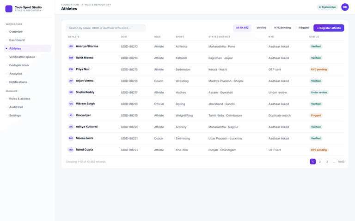
Task: Open the Sneha Reddy record
Action: point(205,93)
